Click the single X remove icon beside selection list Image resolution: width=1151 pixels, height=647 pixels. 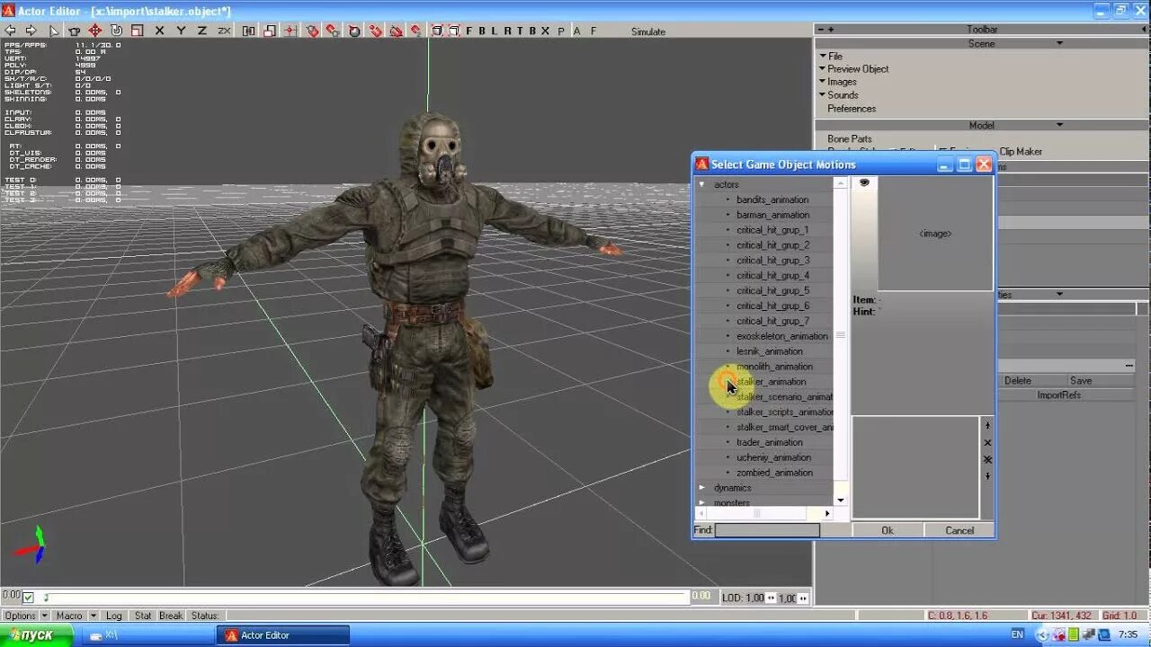pos(987,442)
